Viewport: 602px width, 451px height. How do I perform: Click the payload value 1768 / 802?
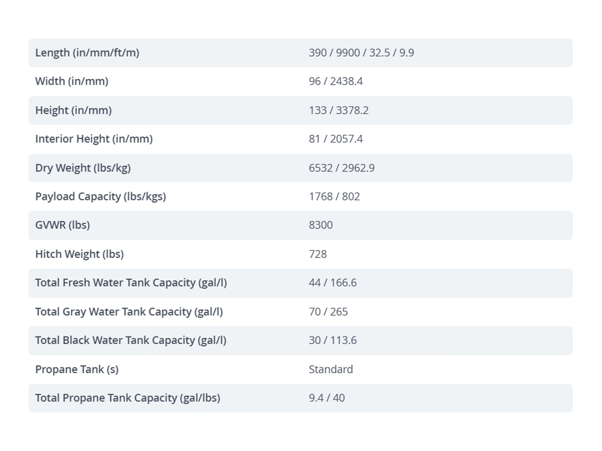pyautogui.click(x=334, y=196)
